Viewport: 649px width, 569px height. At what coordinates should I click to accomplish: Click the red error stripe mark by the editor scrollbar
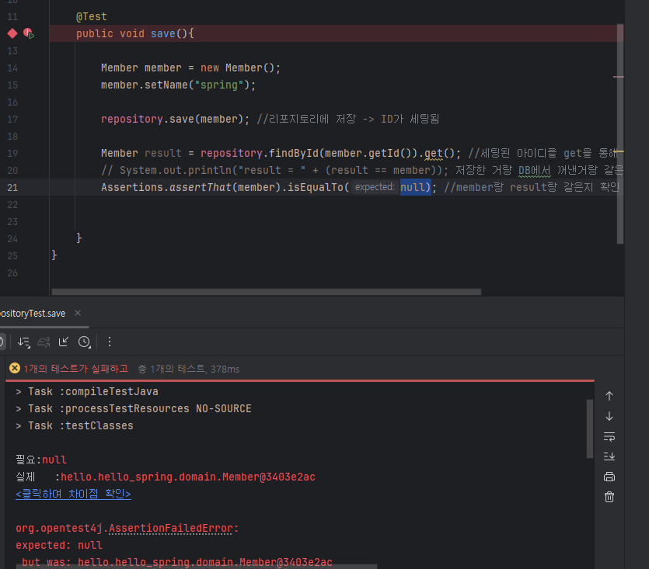pos(619,77)
